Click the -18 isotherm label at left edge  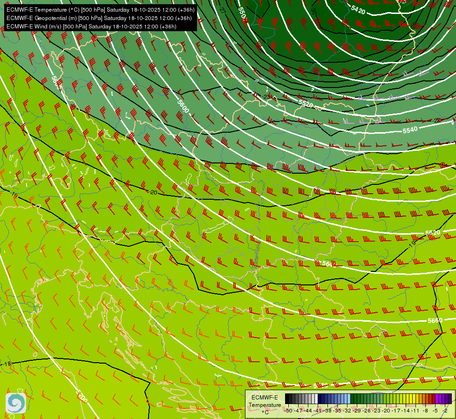point(7,364)
